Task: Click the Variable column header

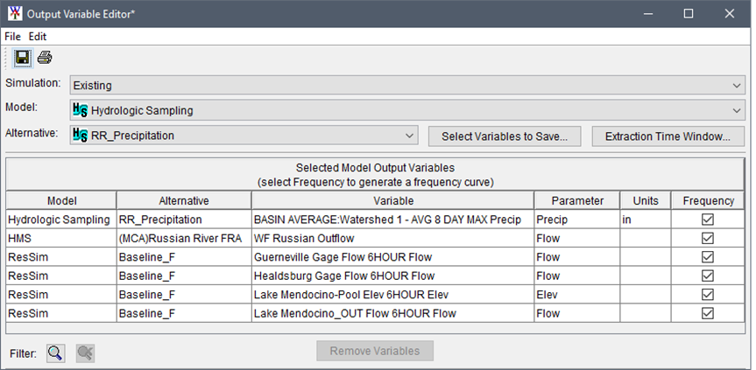Action: 393,200
